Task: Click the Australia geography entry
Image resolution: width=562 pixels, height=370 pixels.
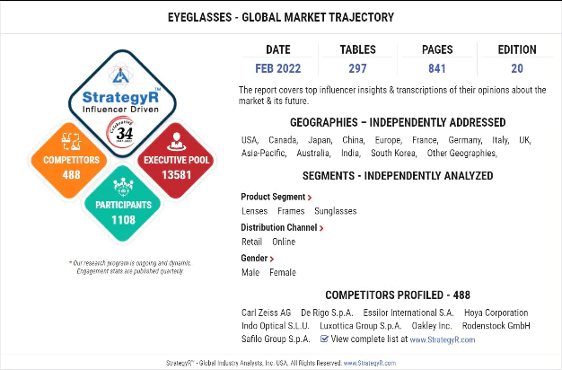Action: (x=313, y=153)
